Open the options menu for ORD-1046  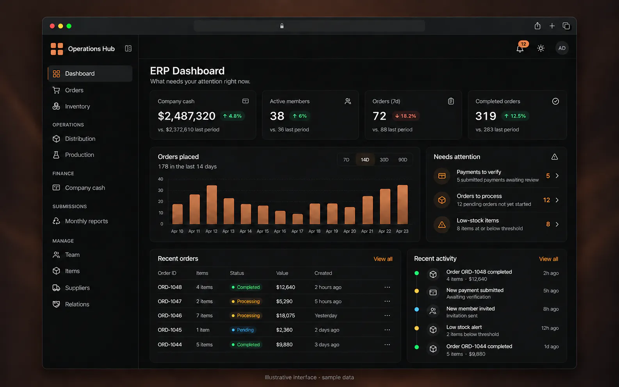[387, 316]
